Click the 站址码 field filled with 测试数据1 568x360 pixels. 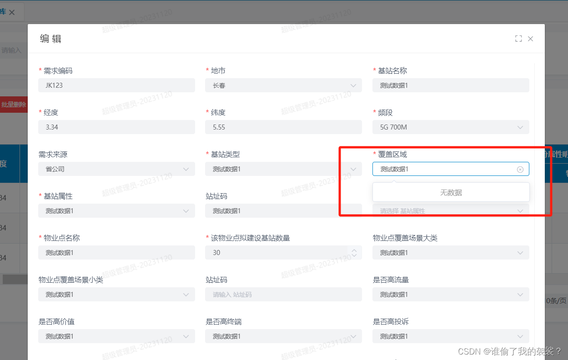pos(284,211)
